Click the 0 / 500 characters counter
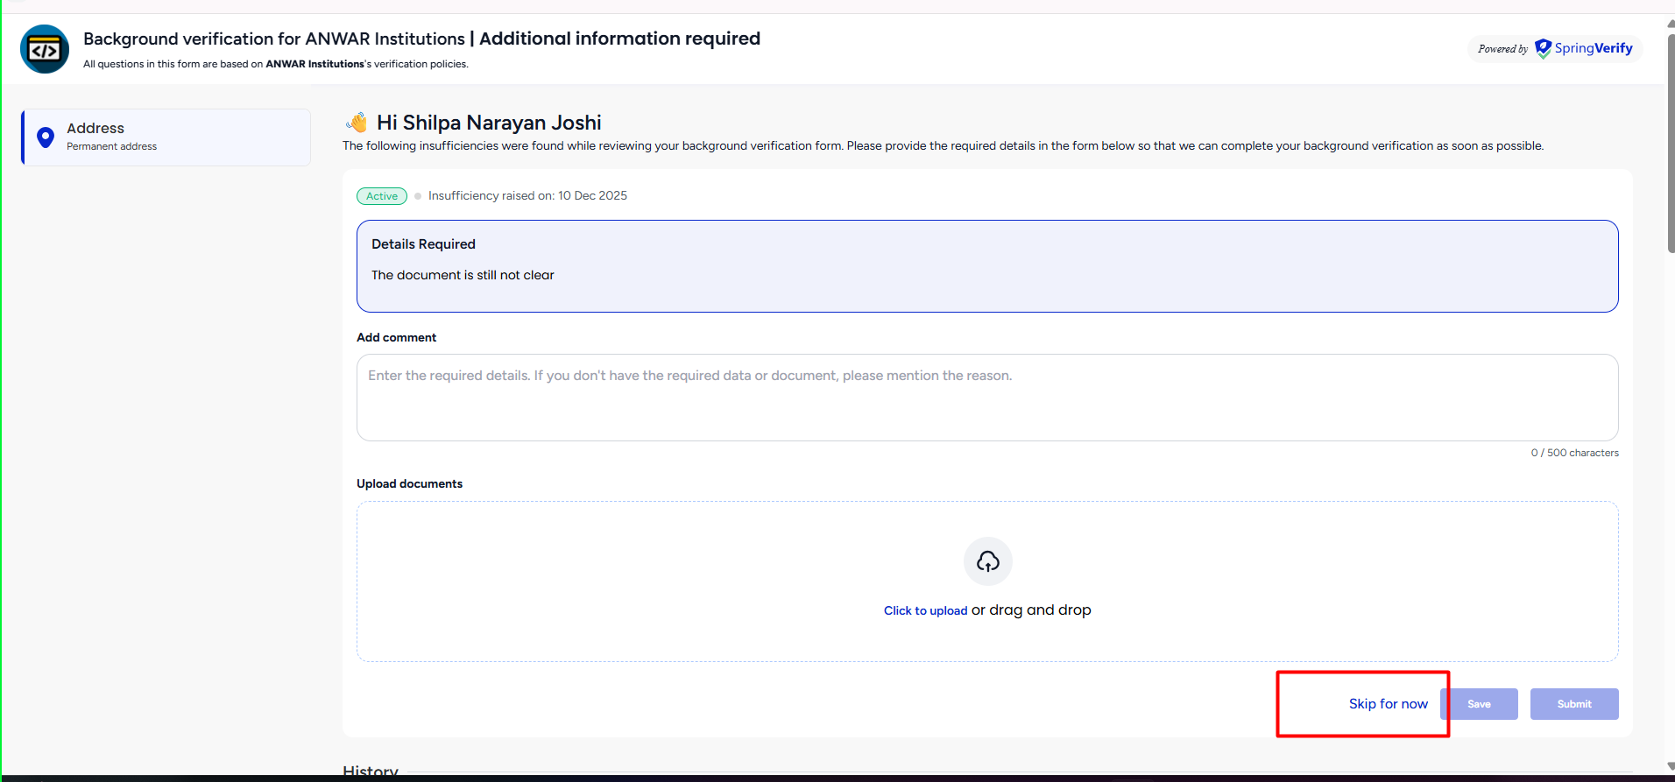1675x782 pixels. [x=1574, y=453]
